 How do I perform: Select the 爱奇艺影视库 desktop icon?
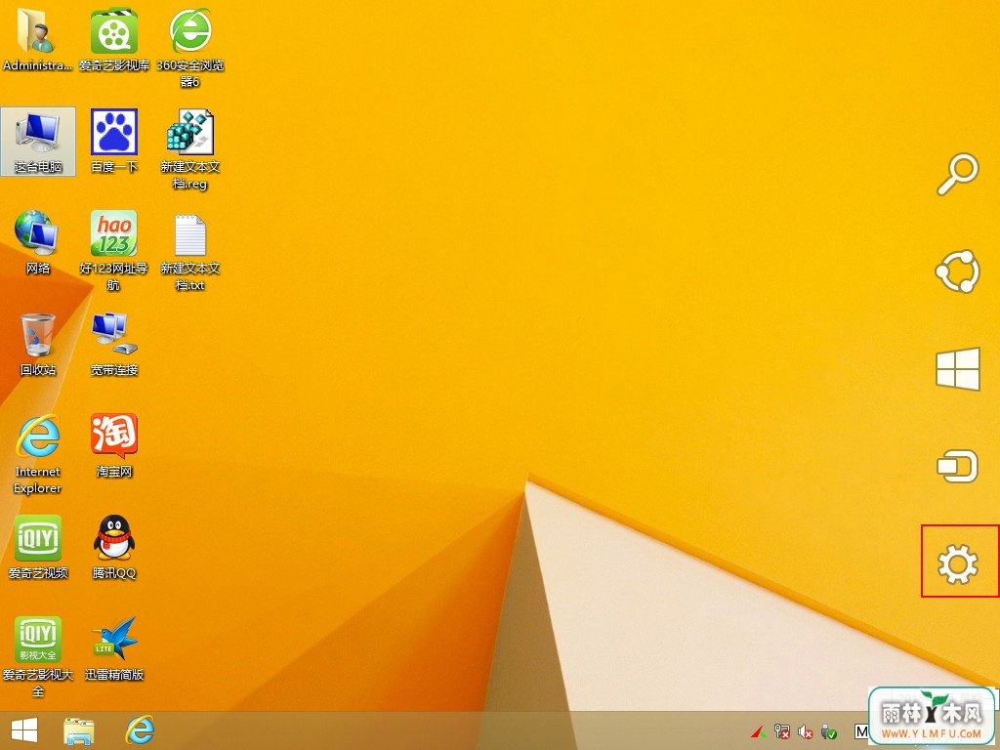pos(114,39)
